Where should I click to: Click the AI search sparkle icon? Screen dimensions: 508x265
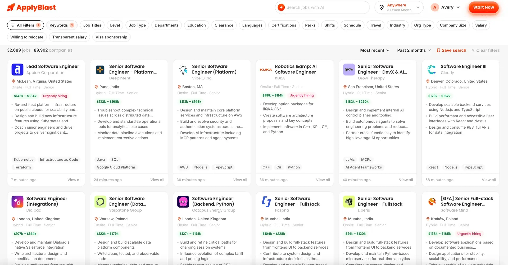click(281, 7)
